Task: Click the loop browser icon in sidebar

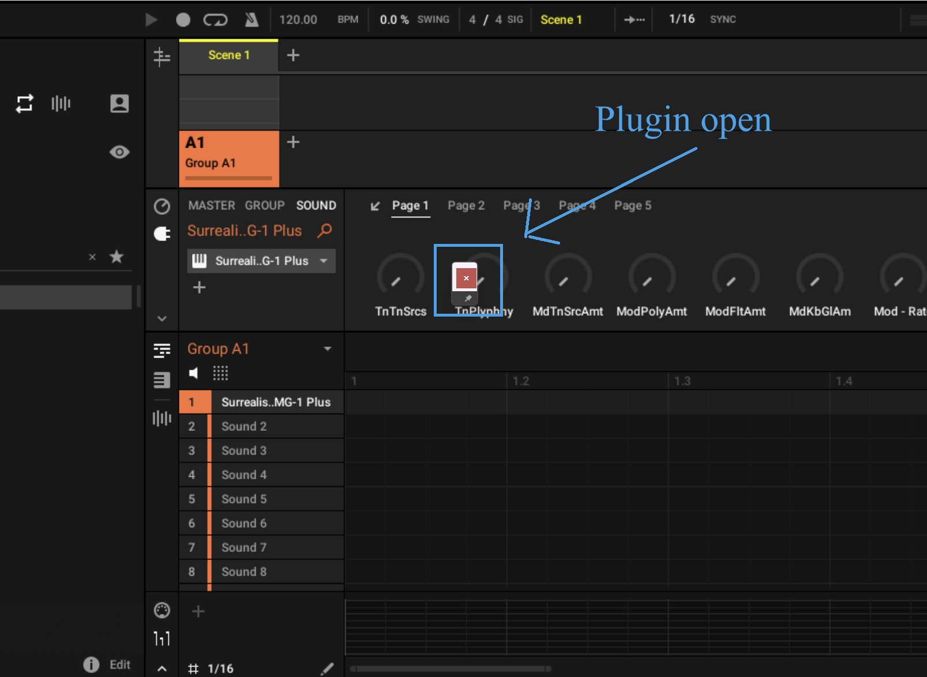Action: [24, 104]
